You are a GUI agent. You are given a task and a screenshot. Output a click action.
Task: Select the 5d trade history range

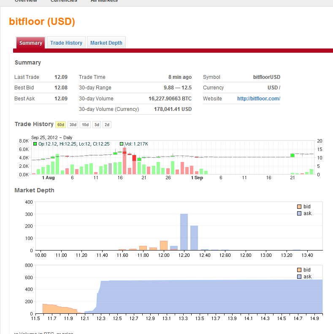[97, 124]
